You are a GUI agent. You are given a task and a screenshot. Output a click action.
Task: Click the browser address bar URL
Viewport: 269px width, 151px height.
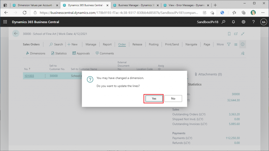pos(119,13)
